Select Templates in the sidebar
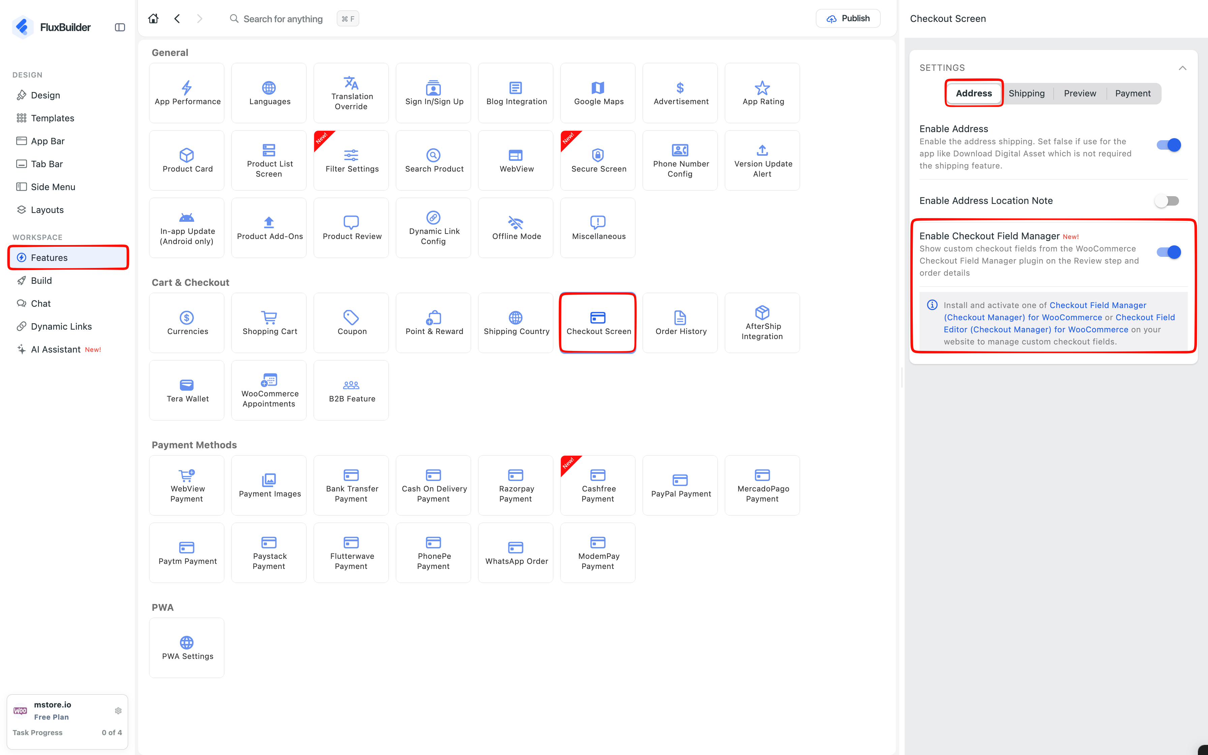 click(67, 118)
